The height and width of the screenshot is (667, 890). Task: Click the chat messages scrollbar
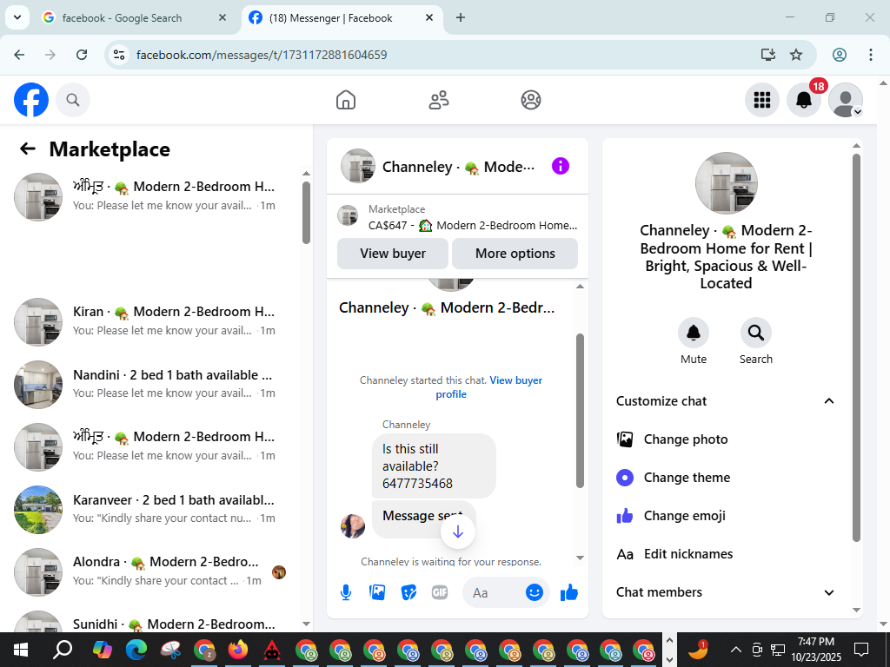click(x=580, y=411)
